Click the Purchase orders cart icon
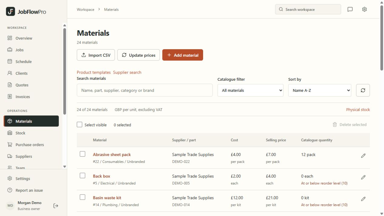 [x=10, y=145]
